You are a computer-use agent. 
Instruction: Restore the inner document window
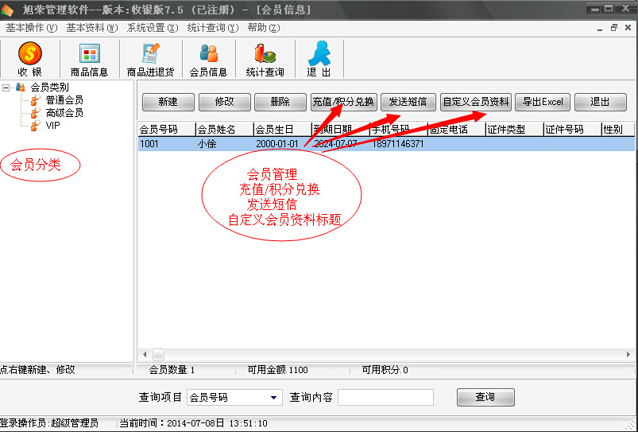[x=614, y=28]
